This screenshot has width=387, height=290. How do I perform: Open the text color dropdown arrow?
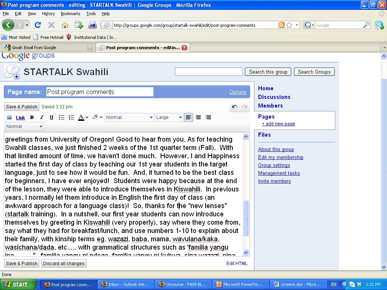[87, 118]
